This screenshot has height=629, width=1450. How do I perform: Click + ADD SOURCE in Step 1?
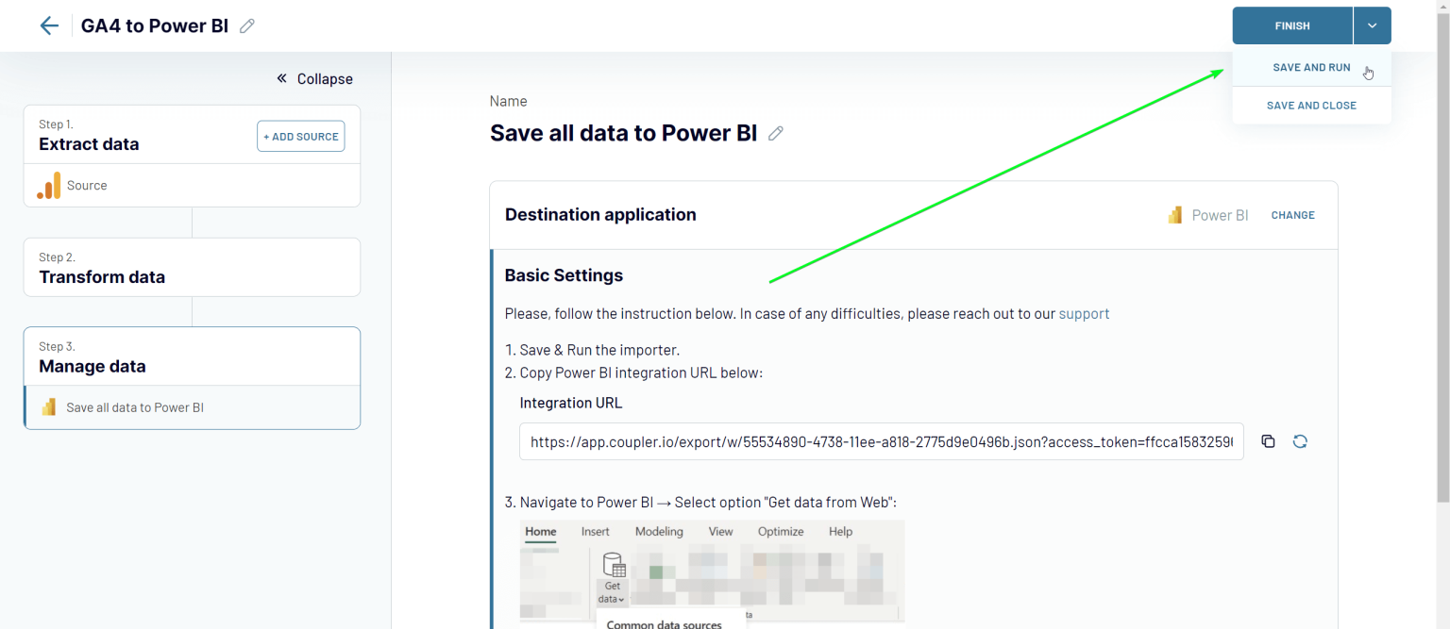point(300,136)
